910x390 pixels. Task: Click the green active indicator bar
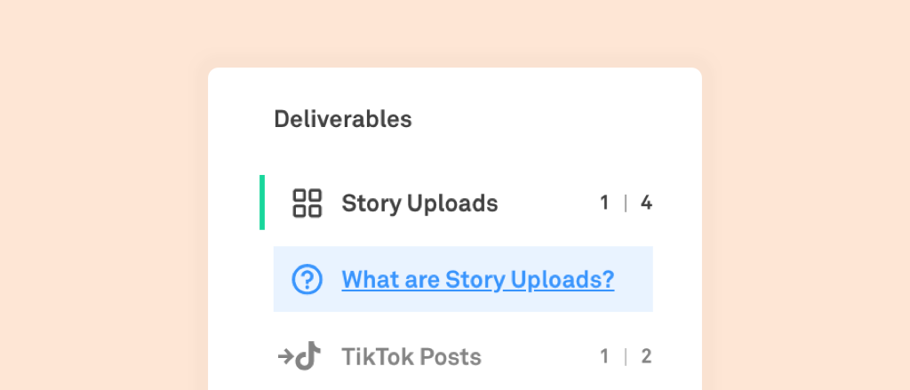(262, 203)
